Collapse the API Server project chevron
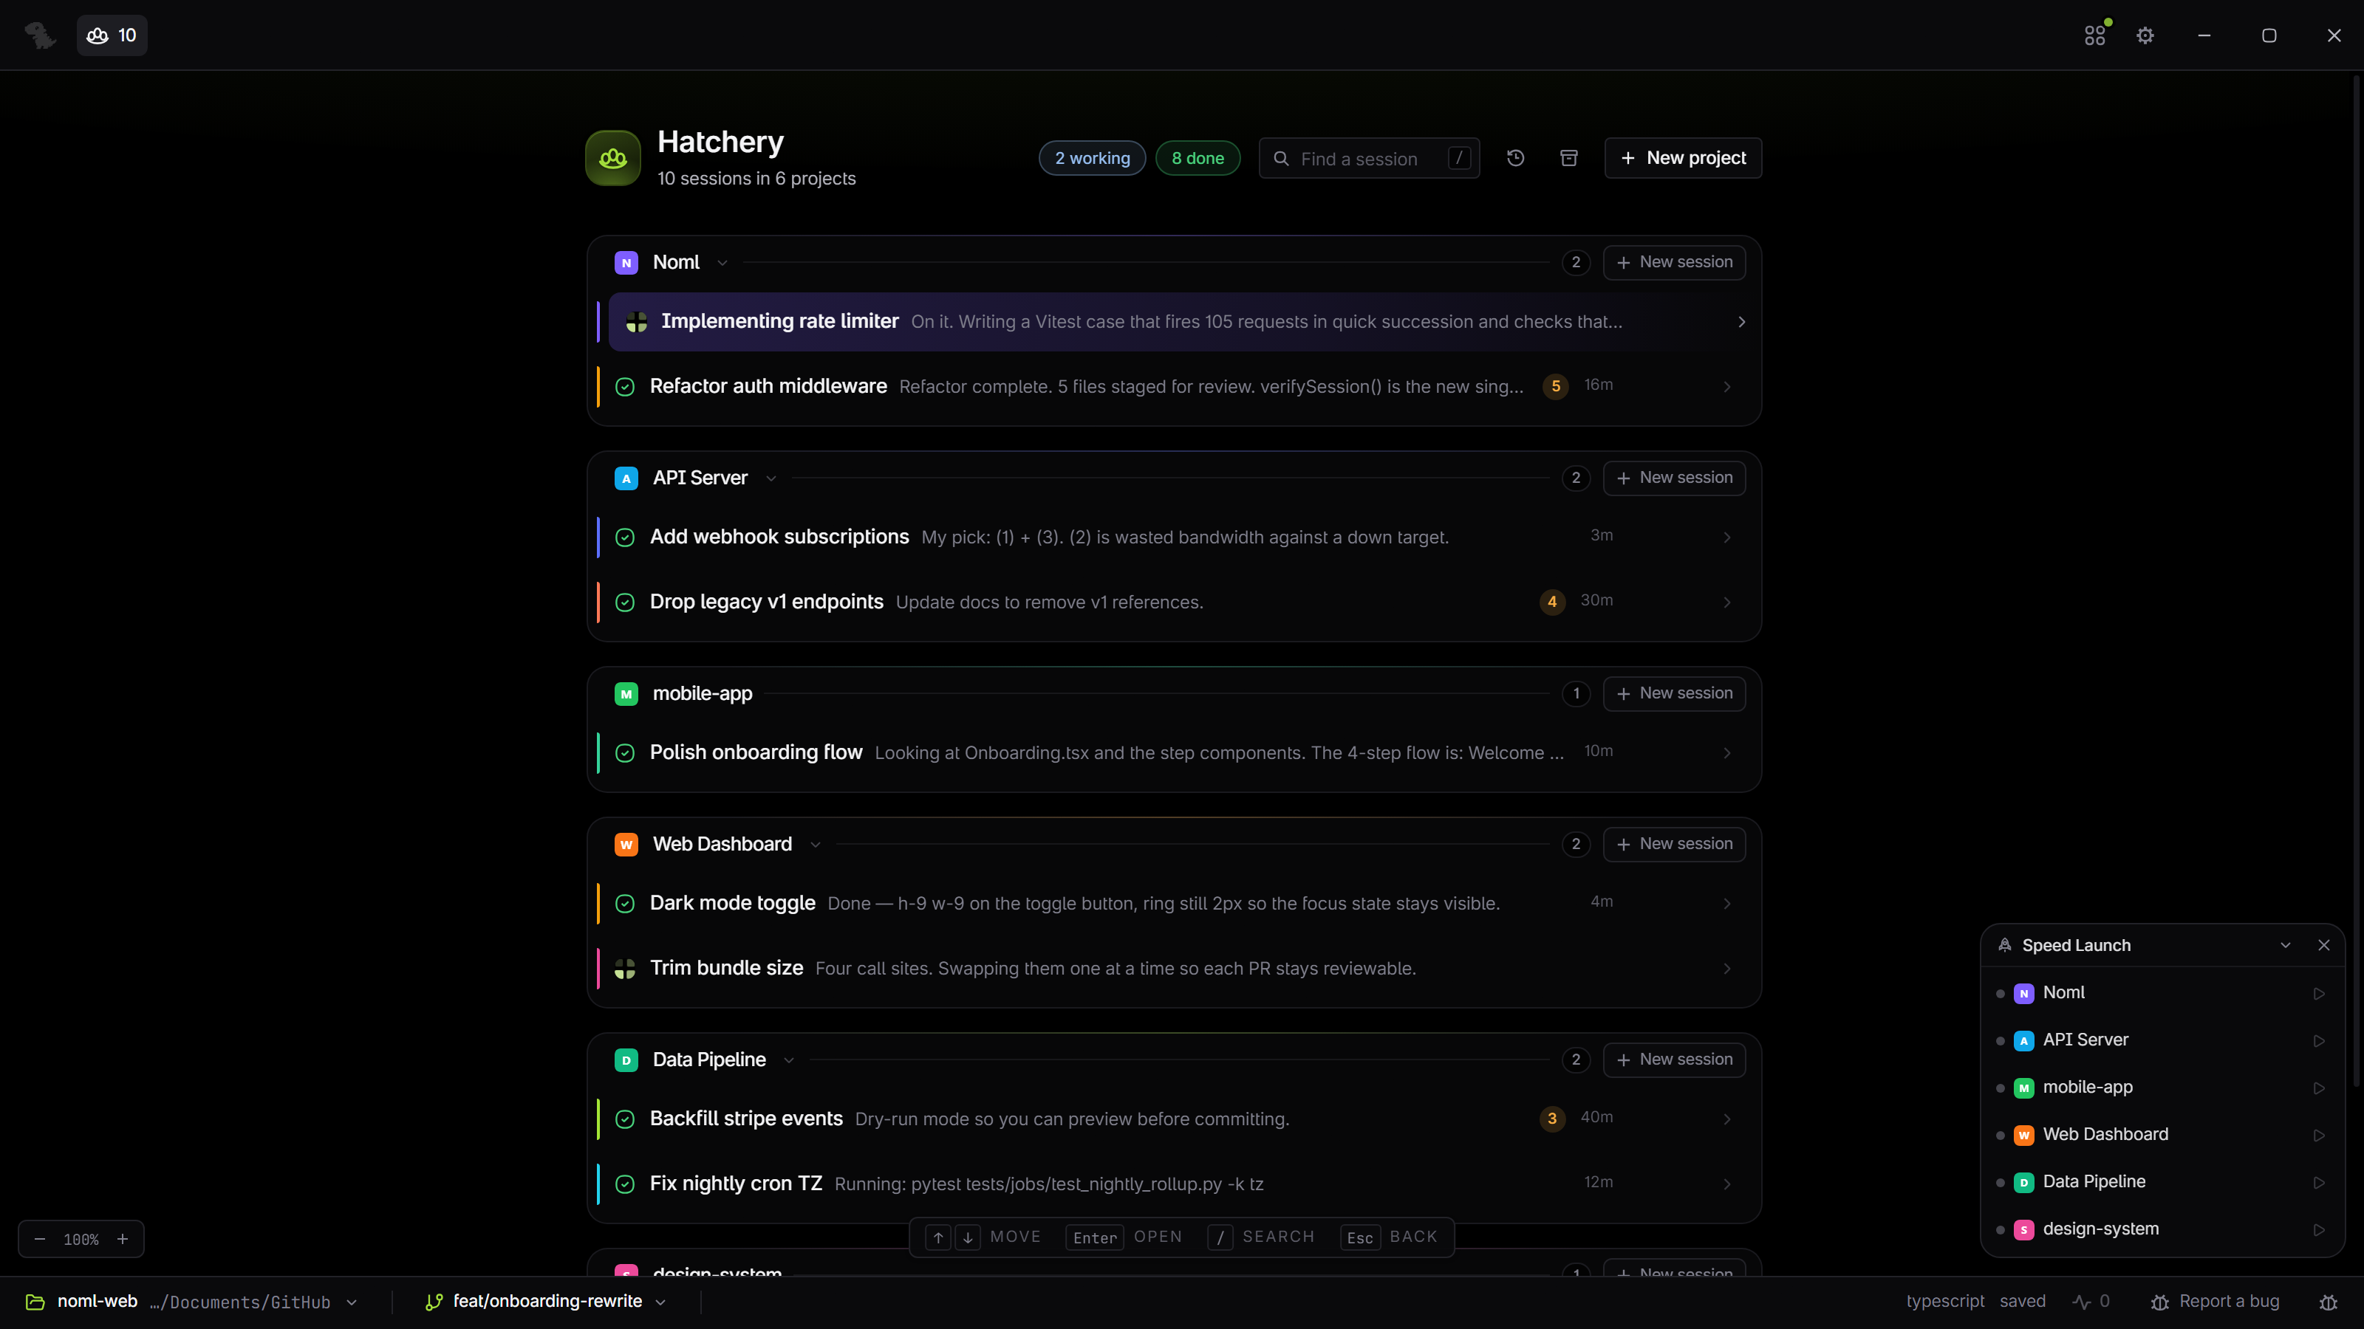 coord(771,478)
